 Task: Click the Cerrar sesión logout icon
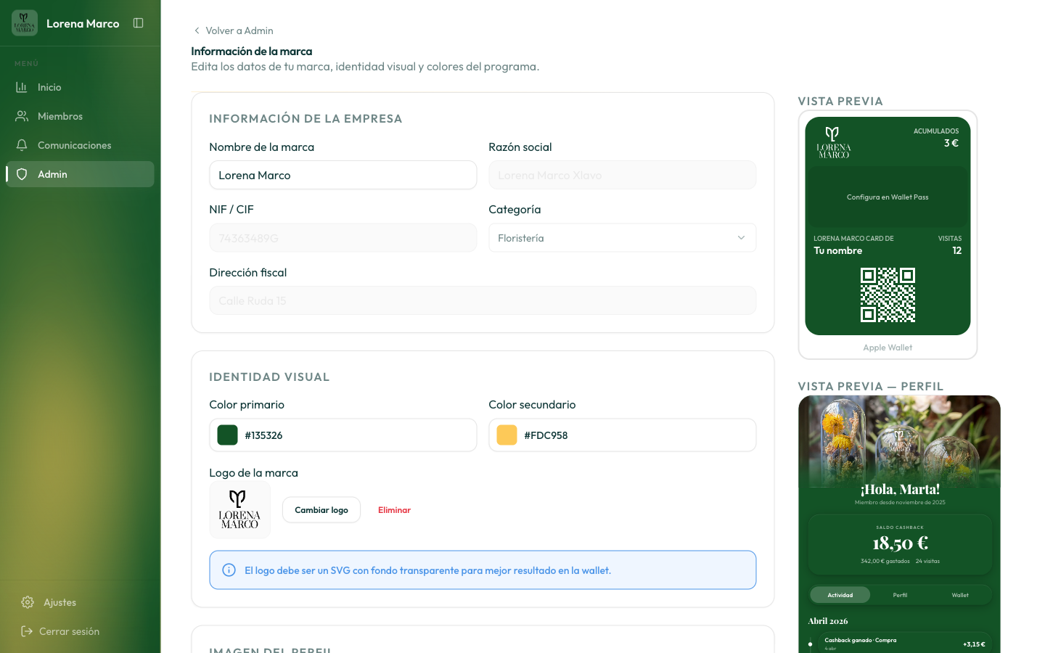pos(27,631)
